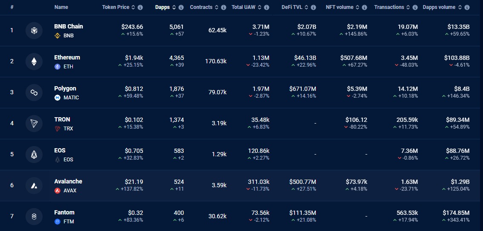Sort table by Transactions arrows
The height and width of the screenshot is (231, 483).
click(x=408, y=7)
